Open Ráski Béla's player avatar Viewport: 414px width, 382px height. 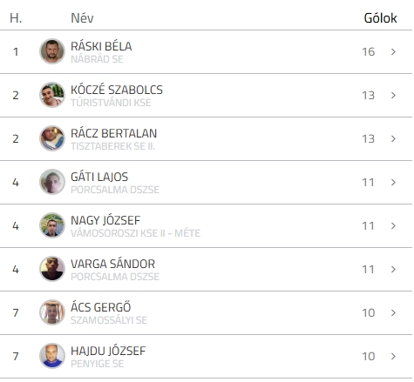(x=52, y=51)
